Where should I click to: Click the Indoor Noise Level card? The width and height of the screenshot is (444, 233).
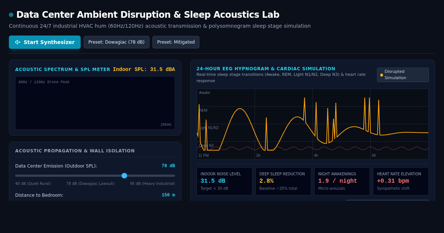coord(224,181)
